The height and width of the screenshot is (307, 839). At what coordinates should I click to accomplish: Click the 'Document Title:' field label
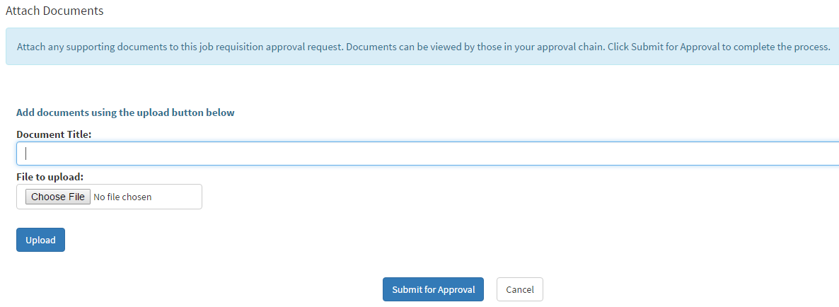pos(54,134)
